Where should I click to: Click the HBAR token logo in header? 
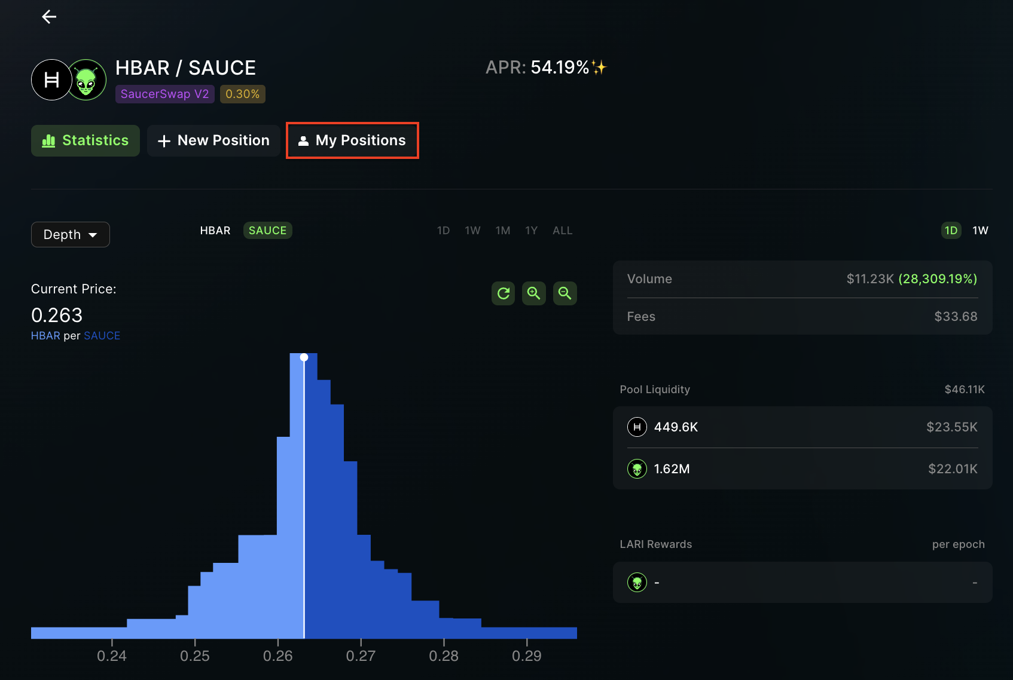click(x=51, y=79)
